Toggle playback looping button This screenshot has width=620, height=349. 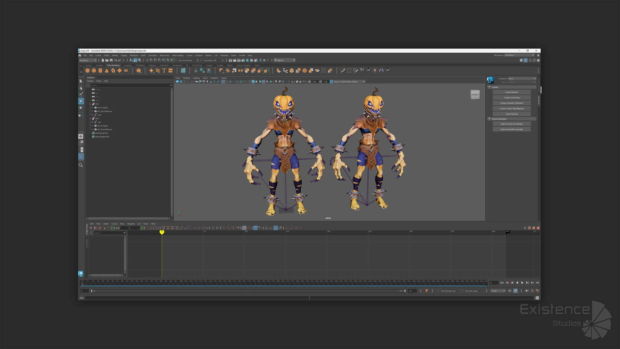(510, 291)
